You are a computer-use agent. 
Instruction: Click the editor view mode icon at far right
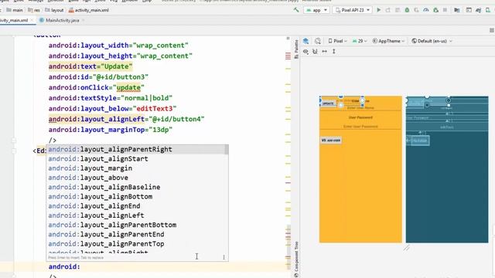(492, 30)
